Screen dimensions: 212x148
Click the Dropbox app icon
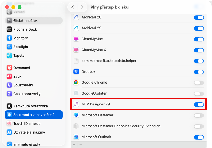point(76,72)
